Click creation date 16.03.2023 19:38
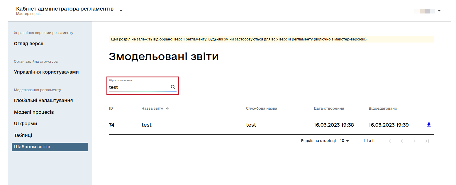The height and width of the screenshot is (185, 456). [334, 125]
